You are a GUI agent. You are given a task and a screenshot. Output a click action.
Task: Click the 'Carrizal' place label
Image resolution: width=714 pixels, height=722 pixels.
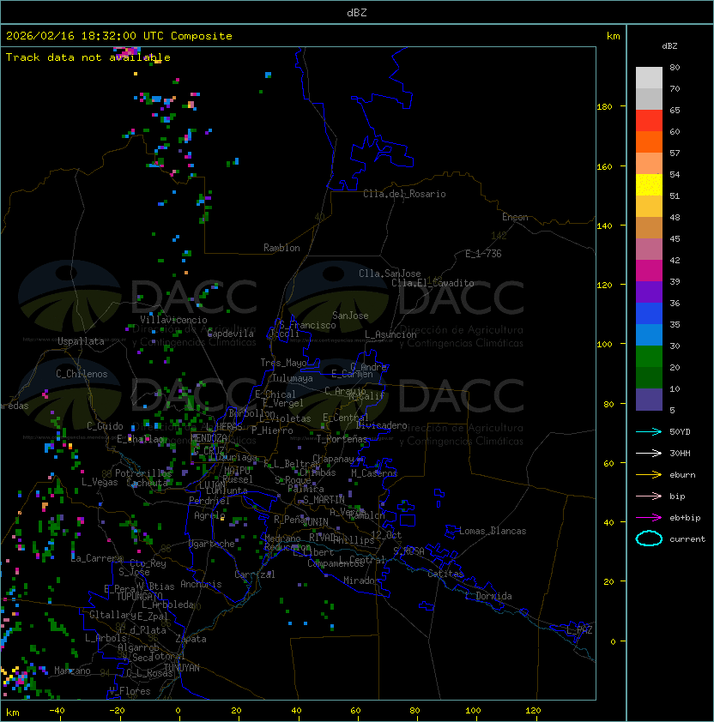point(254,575)
